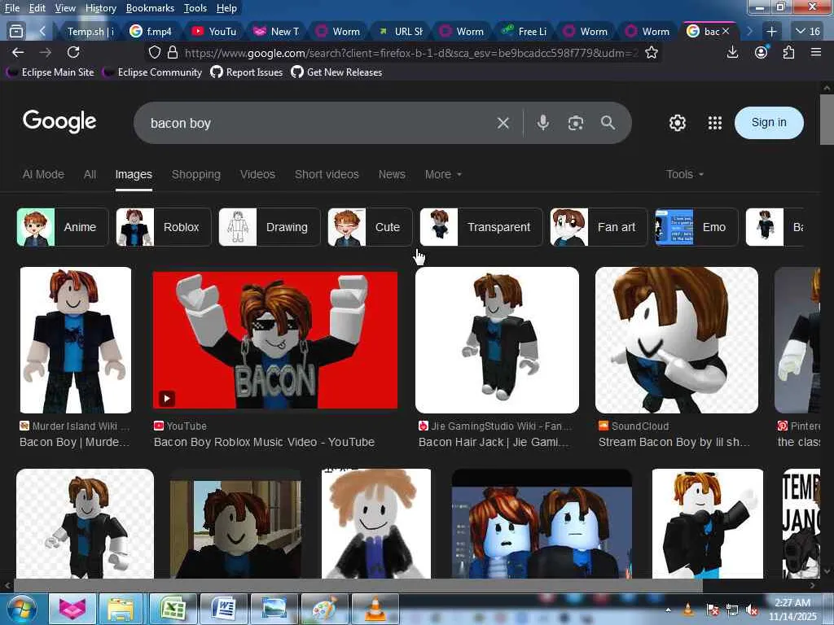This screenshot has width=834, height=625.
Task: Click the horizontal scrollbar thumb
Action: click(x=358, y=586)
